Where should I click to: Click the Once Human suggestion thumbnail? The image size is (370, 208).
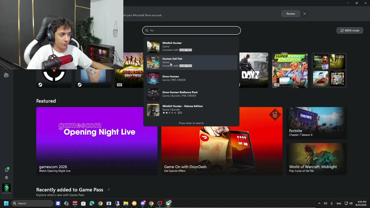coord(153,78)
